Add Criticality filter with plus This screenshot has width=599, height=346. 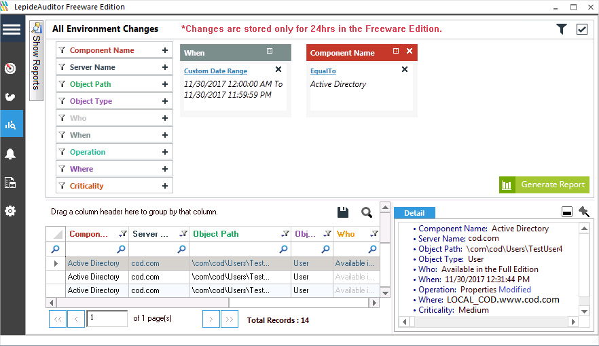[165, 186]
